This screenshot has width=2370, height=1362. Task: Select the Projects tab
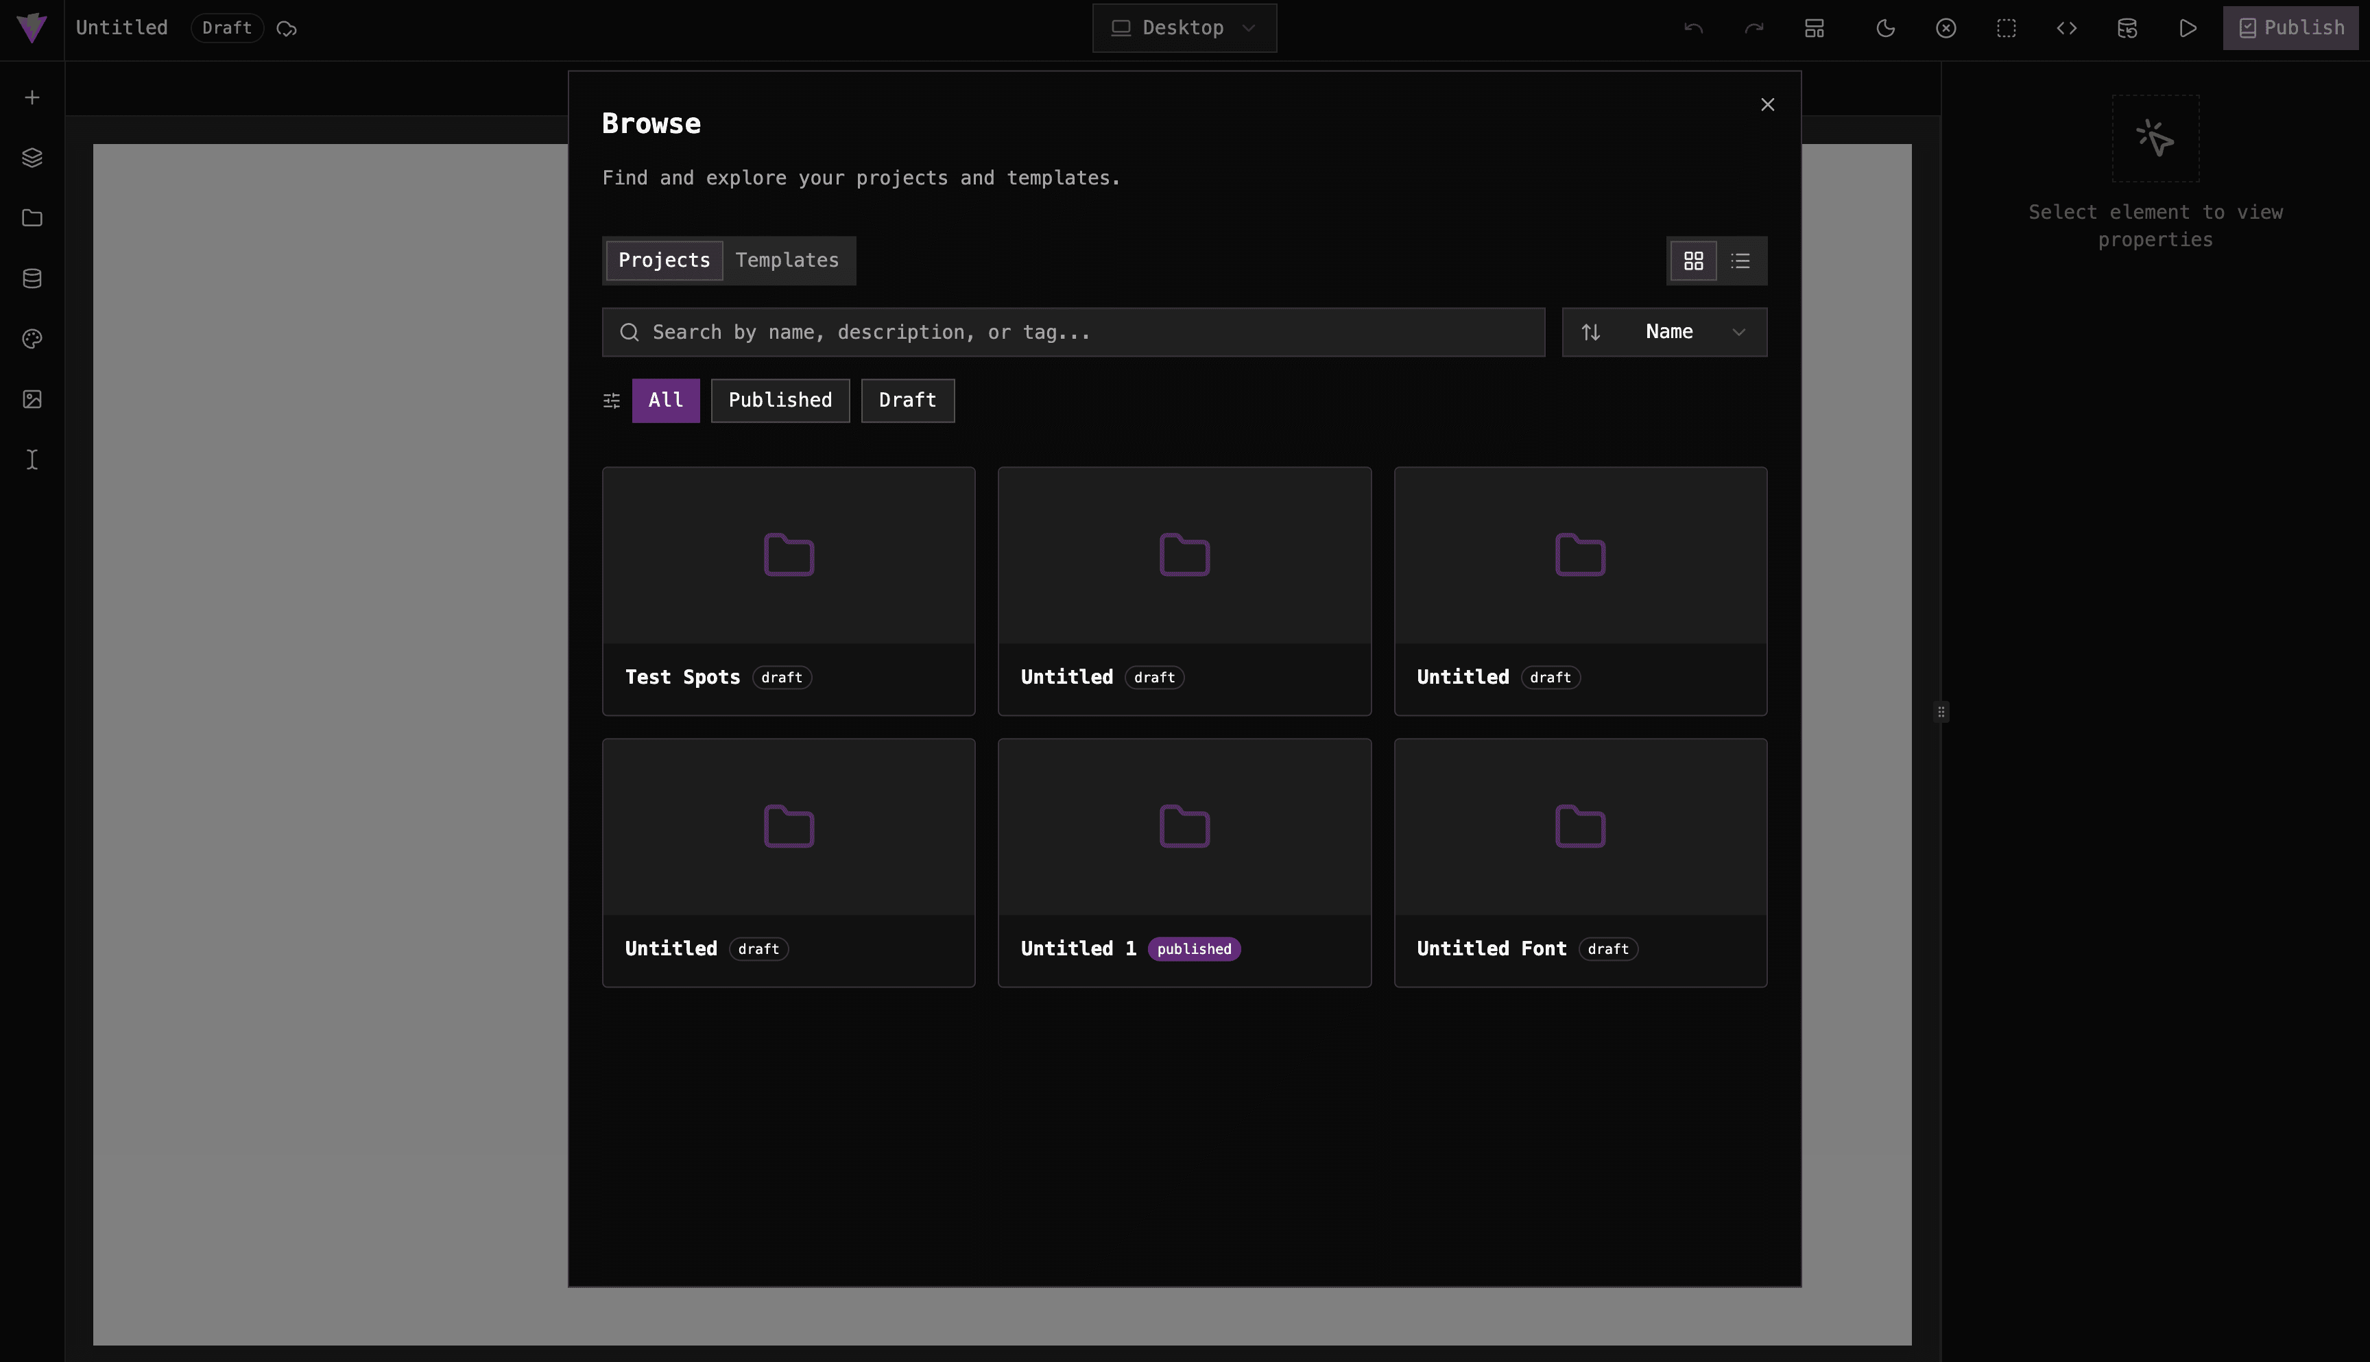point(663,260)
